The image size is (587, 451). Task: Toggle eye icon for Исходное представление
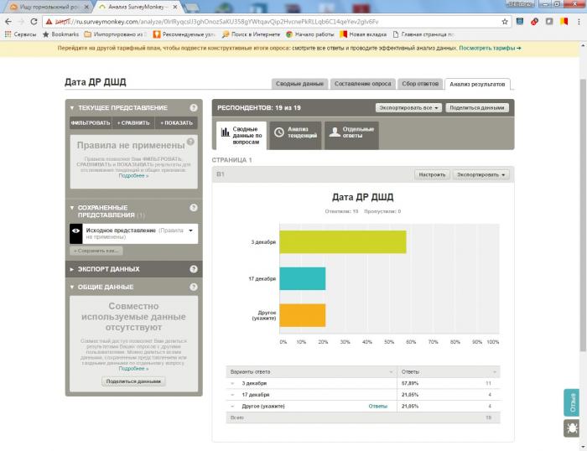76,233
